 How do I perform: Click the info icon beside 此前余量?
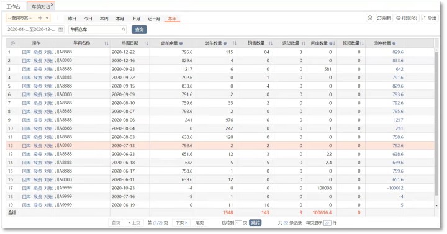pos(181,43)
